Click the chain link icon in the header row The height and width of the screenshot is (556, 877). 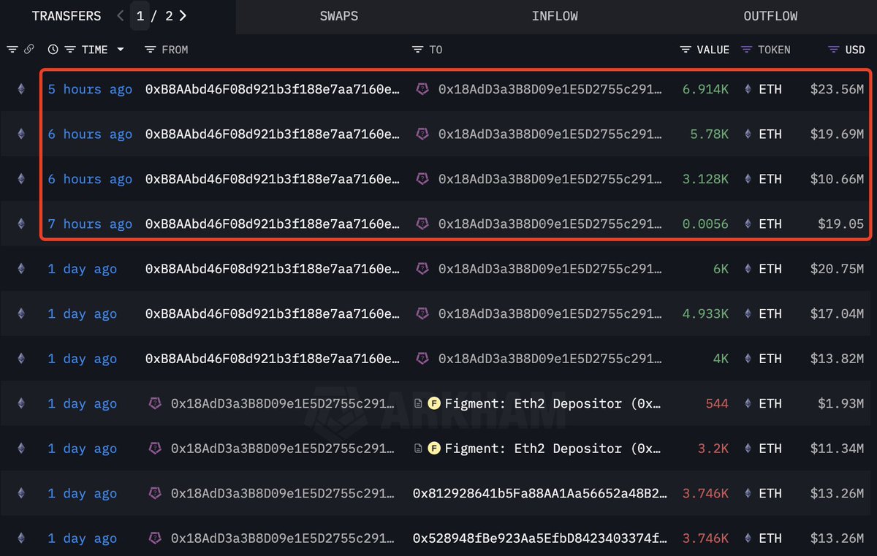(x=29, y=49)
